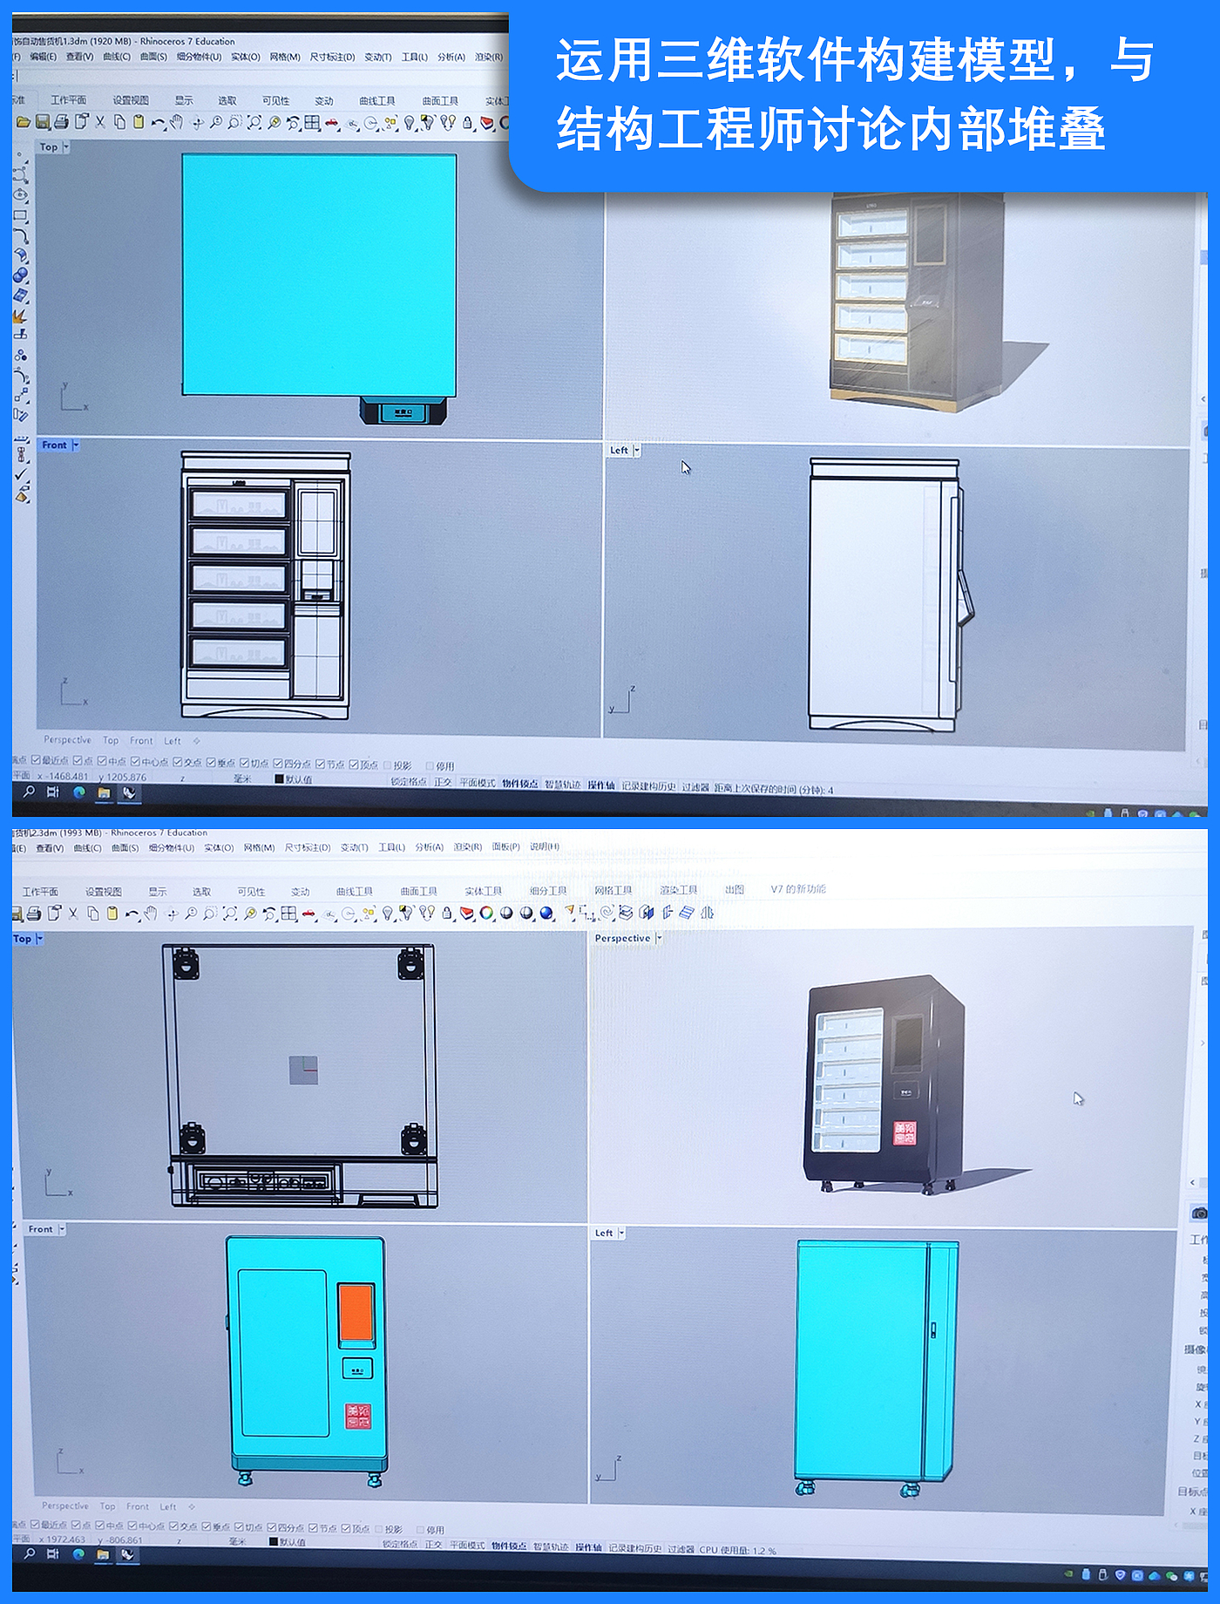Click the black 默认值 layer swatch in the 1.3dm window
This screenshot has width=1220, height=1604.
(x=280, y=779)
